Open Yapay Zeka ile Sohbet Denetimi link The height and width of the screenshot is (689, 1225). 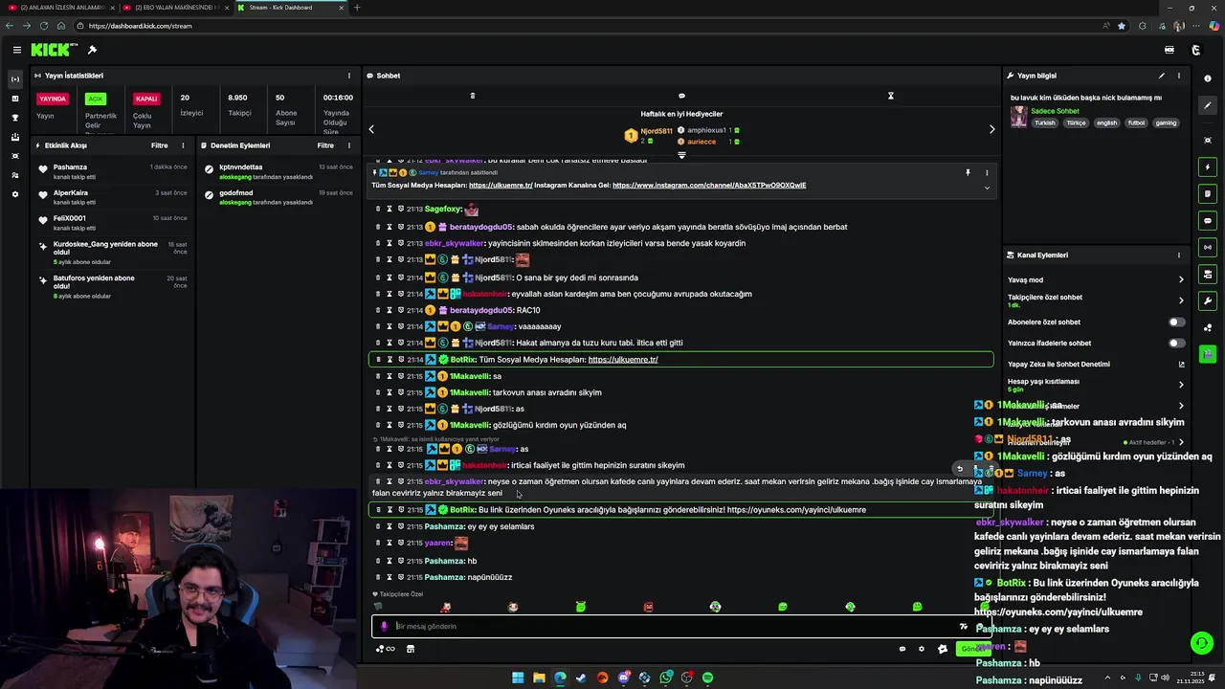point(1096,365)
